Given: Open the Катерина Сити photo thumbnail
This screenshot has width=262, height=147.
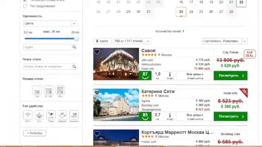Looking at the screenshot, I should [116, 105].
